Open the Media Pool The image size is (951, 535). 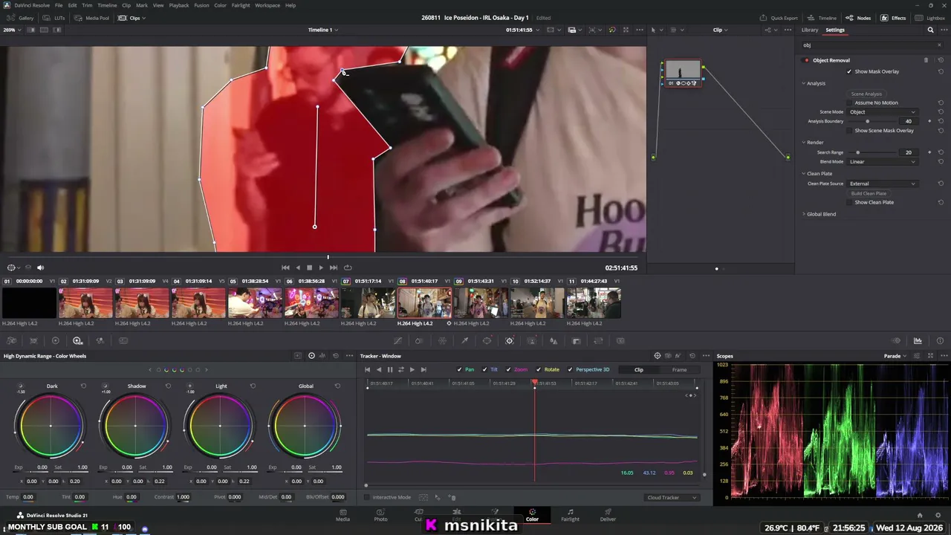coord(92,18)
